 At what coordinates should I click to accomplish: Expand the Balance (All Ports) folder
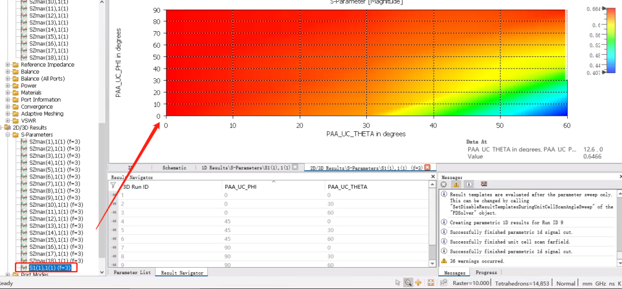(7, 78)
